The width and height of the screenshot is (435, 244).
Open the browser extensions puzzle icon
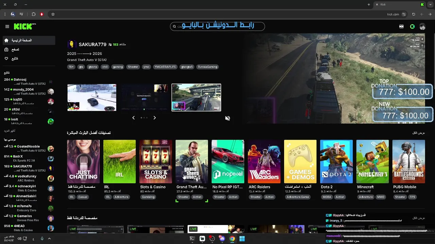(x=33, y=14)
